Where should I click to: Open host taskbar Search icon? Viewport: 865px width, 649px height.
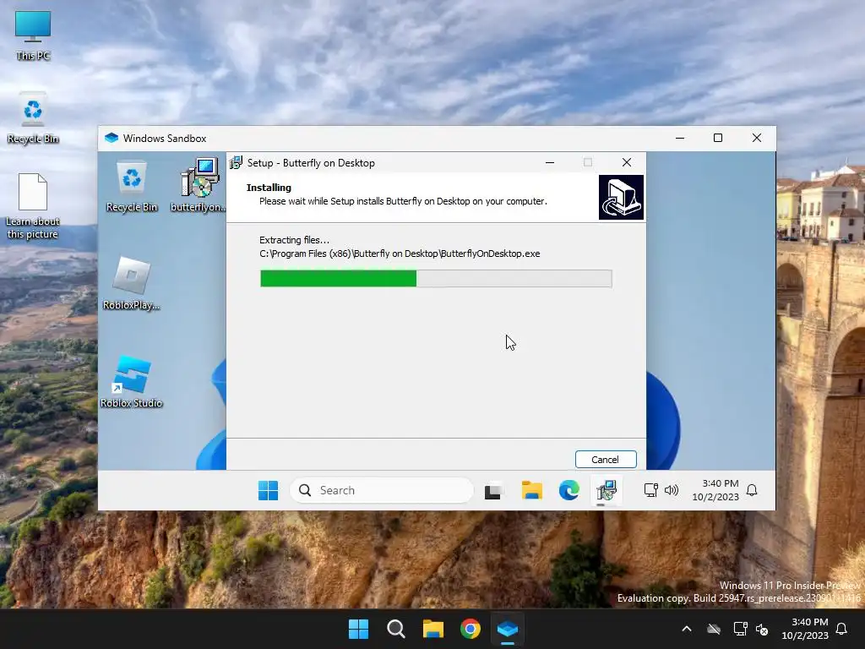click(x=395, y=629)
